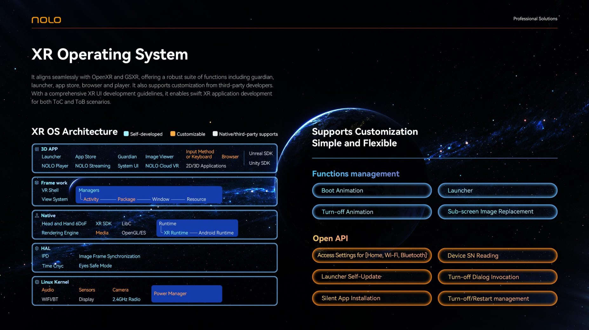Screen dimensions: 589x330
Task: Click Window under Managers
Action: pos(161,199)
